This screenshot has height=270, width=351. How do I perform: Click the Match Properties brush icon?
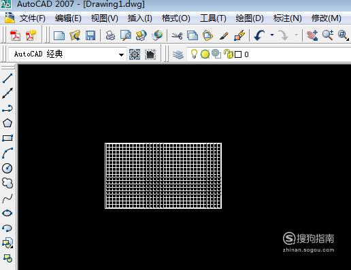pos(224,35)
